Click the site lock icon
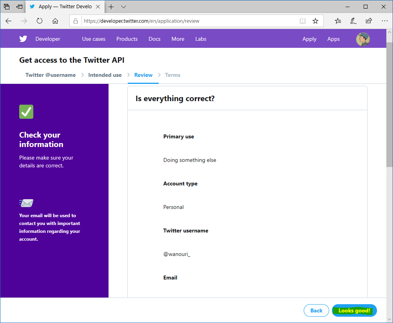Image resolution: width=393 pixels, height=323 pixels. [x=76, y=21]
